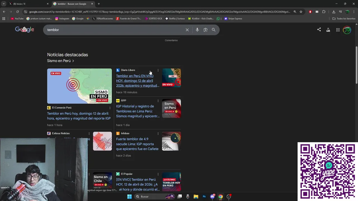
Task: Open the WhatsApp bookmark icon
Action: coord(218,19)
